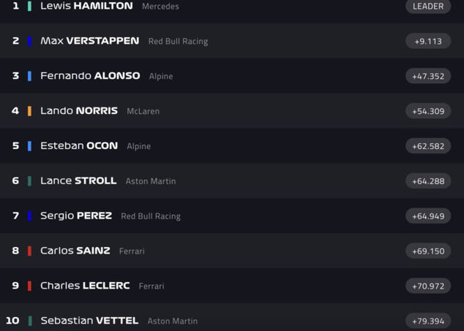
Task: Select Lance Stroll in the results
Action: point(78,180)
